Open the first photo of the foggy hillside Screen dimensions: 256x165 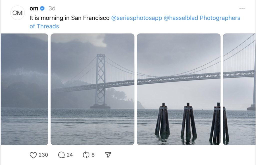[24, 89]
